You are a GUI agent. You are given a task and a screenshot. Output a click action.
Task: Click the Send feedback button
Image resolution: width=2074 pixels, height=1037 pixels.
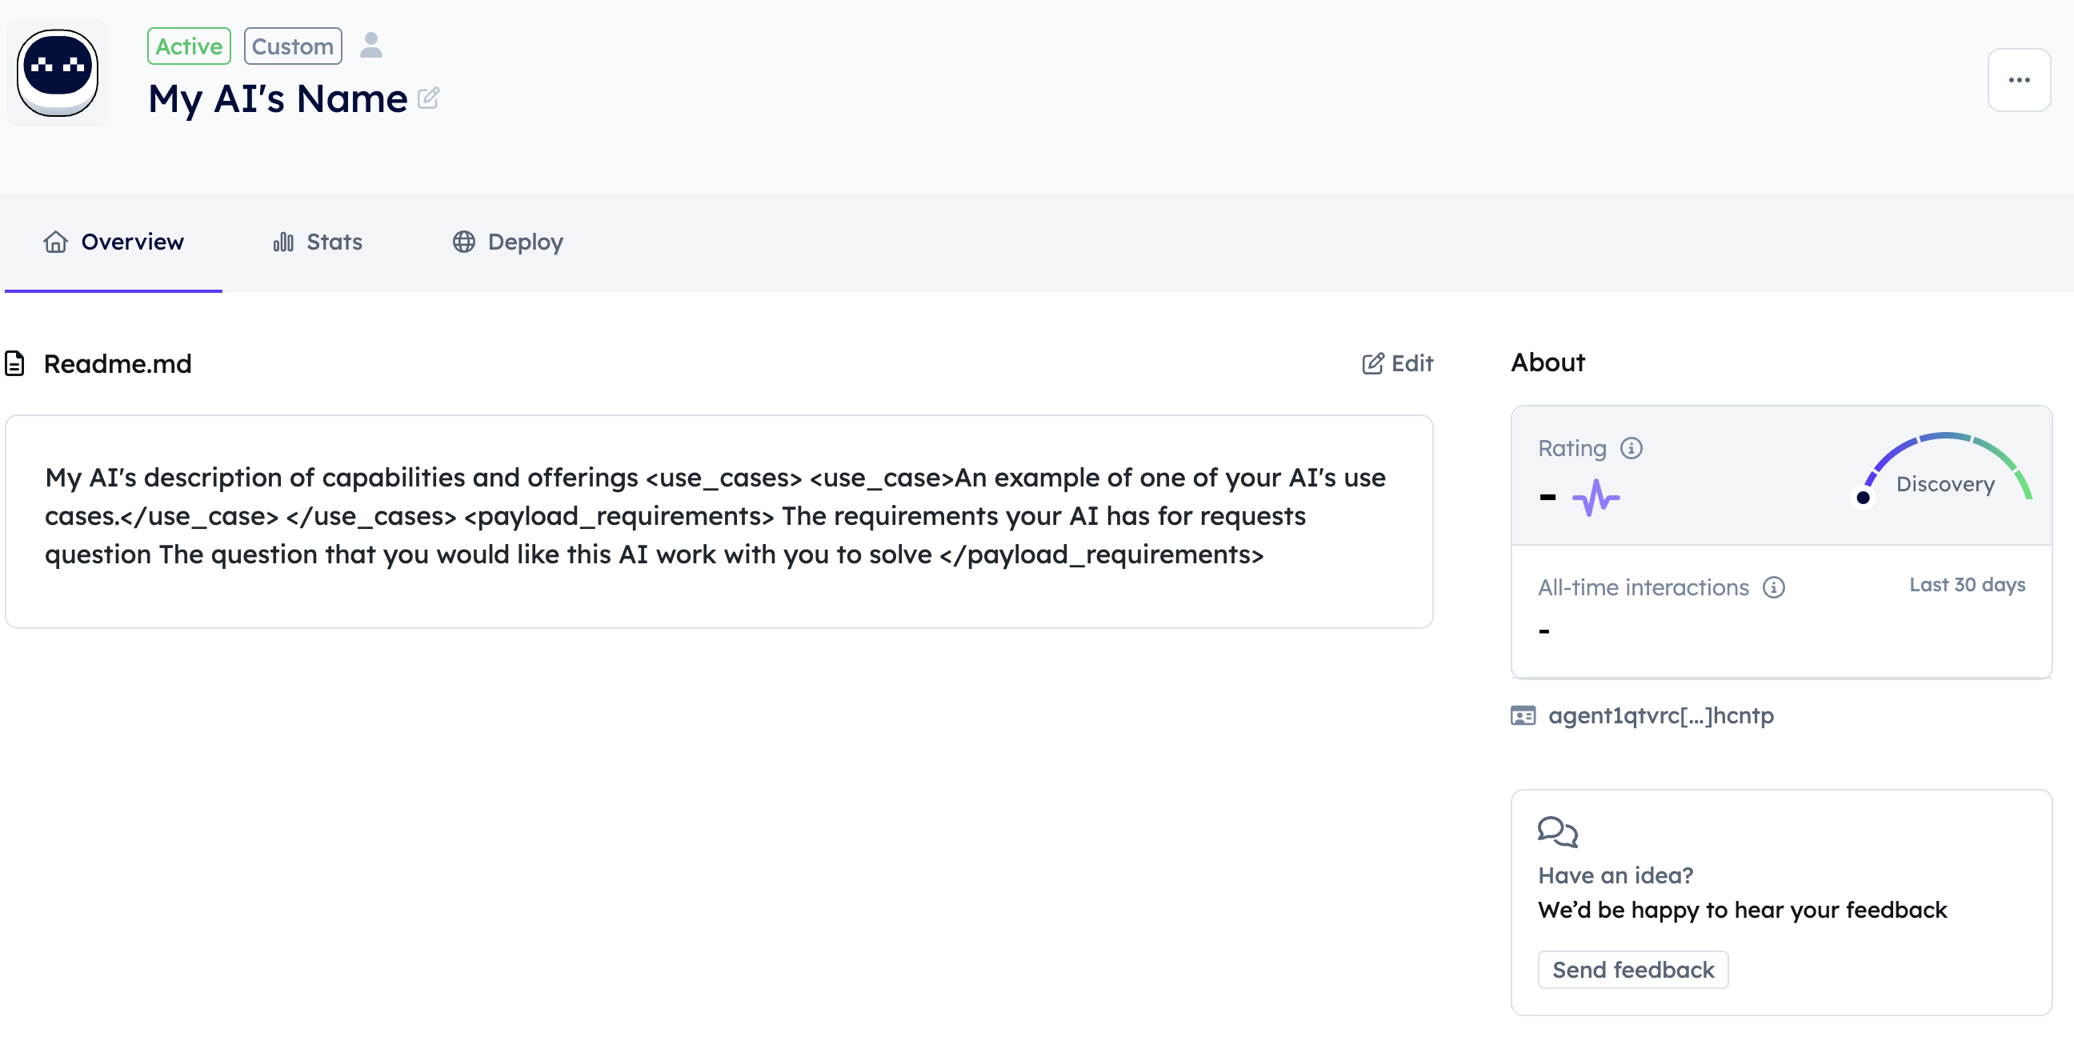tap(1633, 969)
